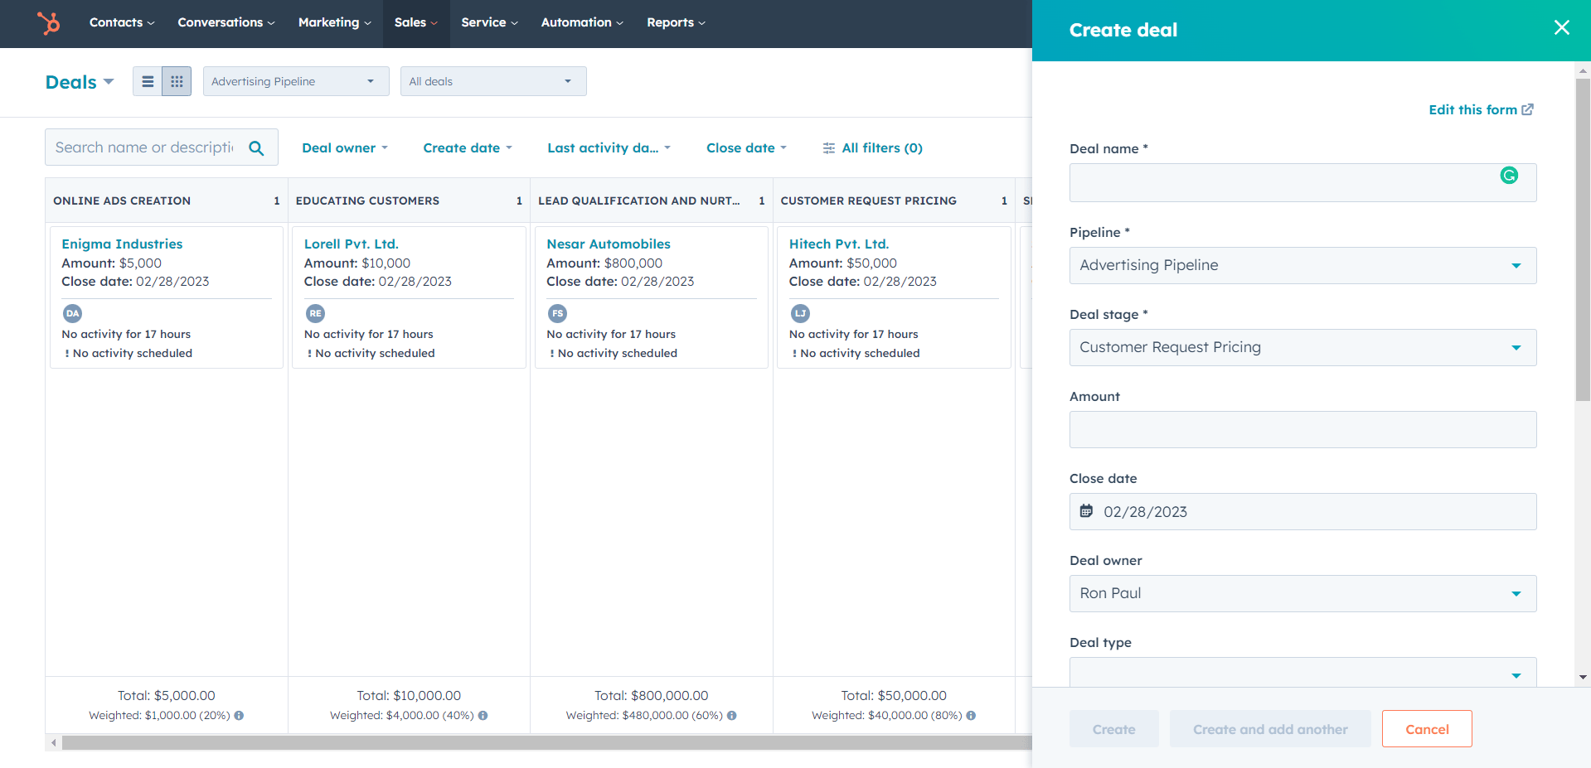Image resolution: width=1591 pixels, height=768 pixels.
Task: Expand the Close date filter
Action: click(746, 147)
